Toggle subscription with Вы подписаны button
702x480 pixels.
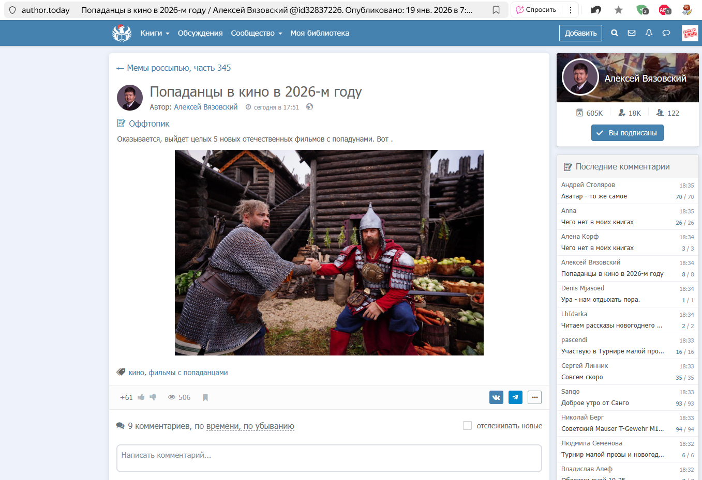click(x=628, y=133)
